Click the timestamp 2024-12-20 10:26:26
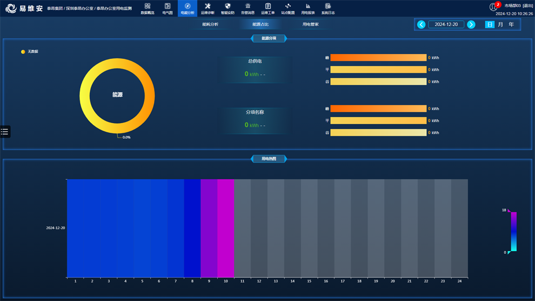 pyautogui.click(x=514, y=14)
